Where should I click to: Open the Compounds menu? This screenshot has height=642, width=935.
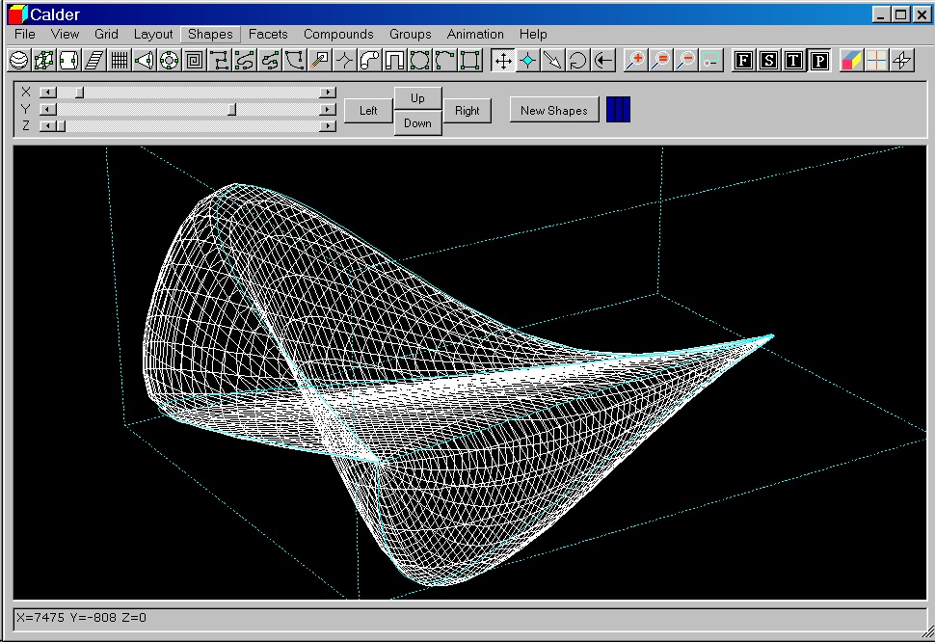coord(338,34)
